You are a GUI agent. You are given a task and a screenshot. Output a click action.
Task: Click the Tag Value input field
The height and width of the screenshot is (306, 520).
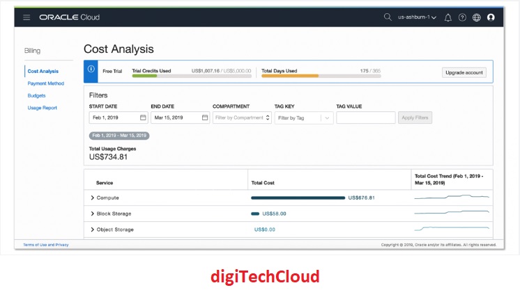coord(366,118)
